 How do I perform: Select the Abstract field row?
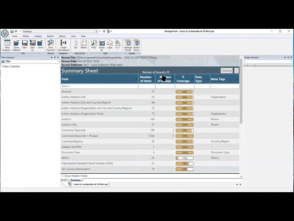tap(150, 91)
